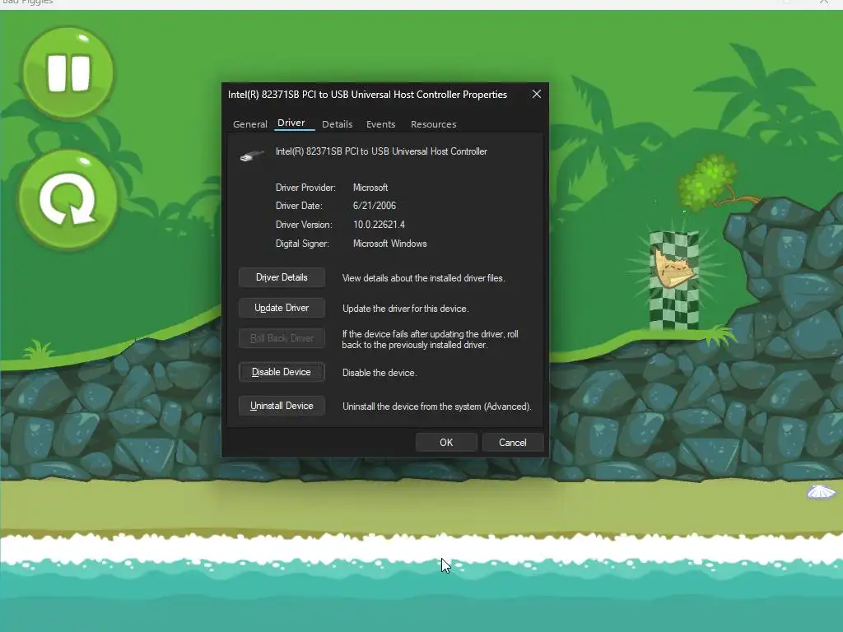
Task: Click the greyed Roll Back Driver button
Action: click(x=282, y=338)
